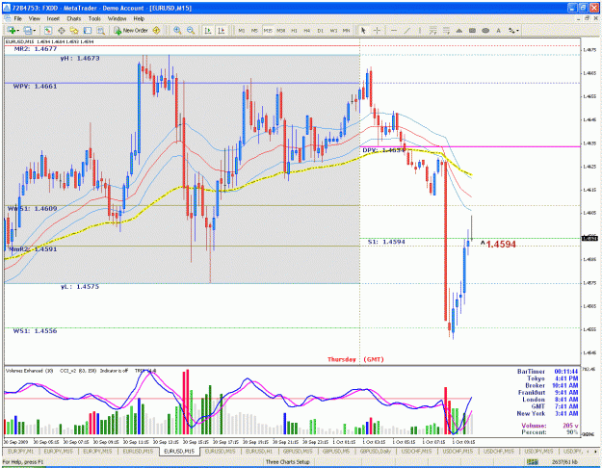Toggle the M15 timeframe button
The height and width of the screenshot is (468, 602).
click(x=268, y=30)
